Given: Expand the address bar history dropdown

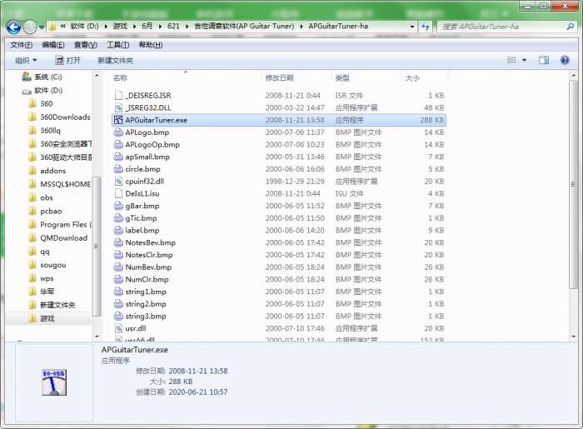Looking at the screenshot, I should click(x=412, y=27).
